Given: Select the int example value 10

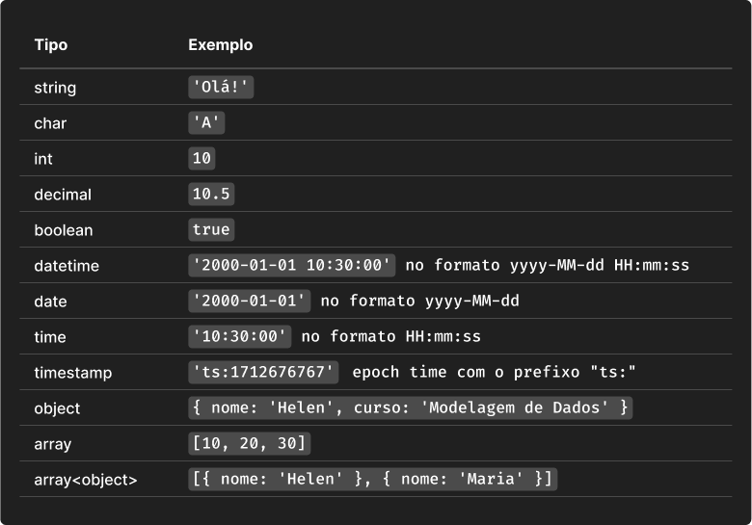Looking at the screenshot, I should coord(201,159).
